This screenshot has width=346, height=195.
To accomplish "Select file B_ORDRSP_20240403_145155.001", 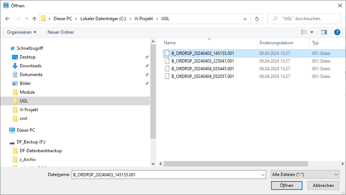I will [x=254, y=53].
